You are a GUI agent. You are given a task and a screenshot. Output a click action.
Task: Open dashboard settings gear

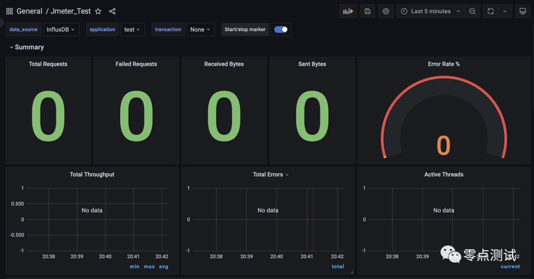pos(386,11)
